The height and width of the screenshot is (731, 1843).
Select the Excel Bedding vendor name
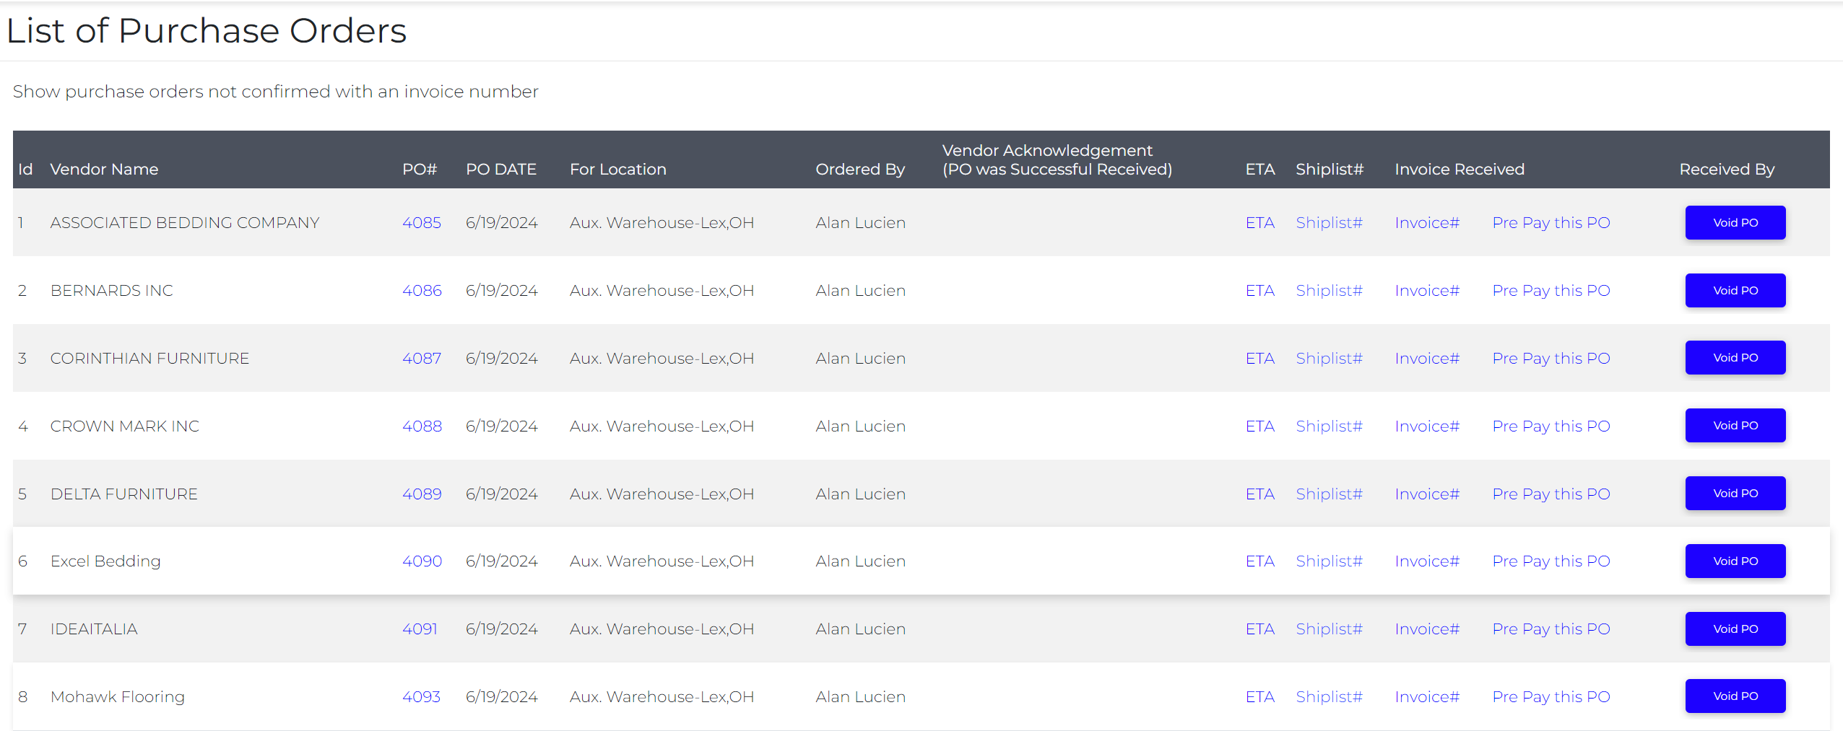click(105, 561)
